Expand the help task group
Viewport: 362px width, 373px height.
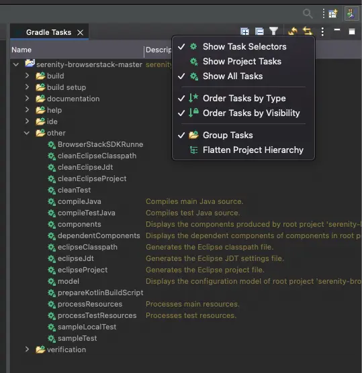(x=27, y=109)
